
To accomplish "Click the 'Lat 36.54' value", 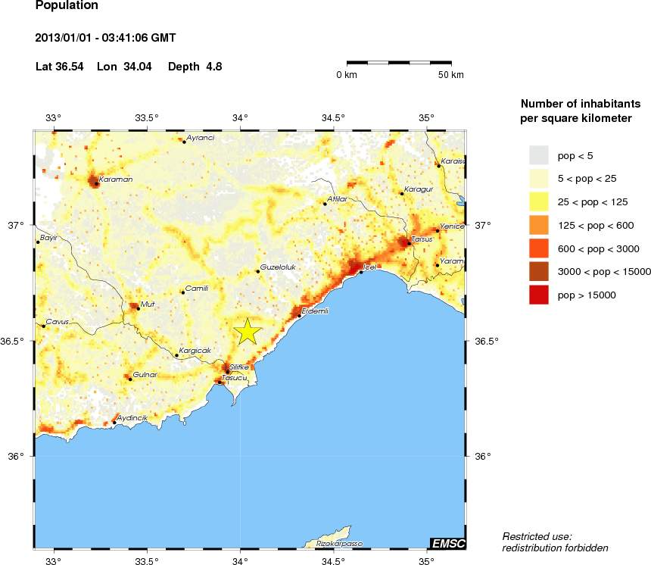I will [x=59, y=67].
